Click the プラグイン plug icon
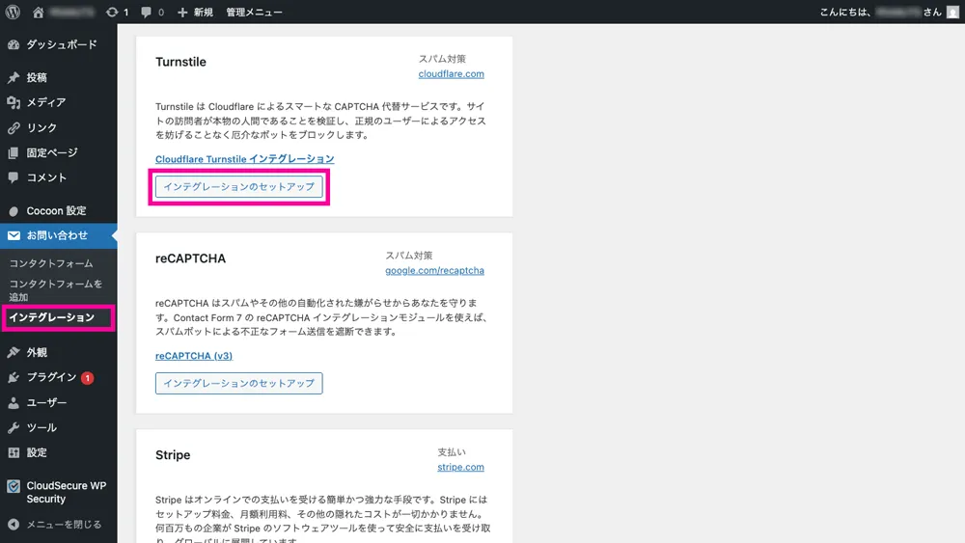Image resolution: width=965 pixels, height=543 pixels. pyautogui.click(x=14, y=377)
